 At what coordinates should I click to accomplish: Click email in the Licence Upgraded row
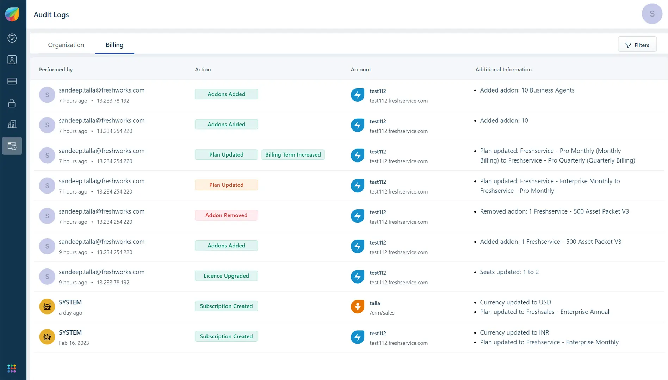(x=101, y=272)
